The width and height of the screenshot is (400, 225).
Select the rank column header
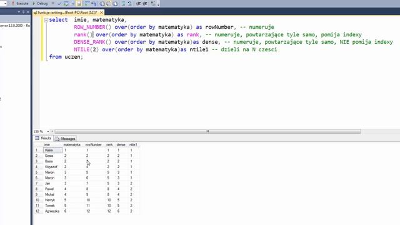click(x=110, y=144)
